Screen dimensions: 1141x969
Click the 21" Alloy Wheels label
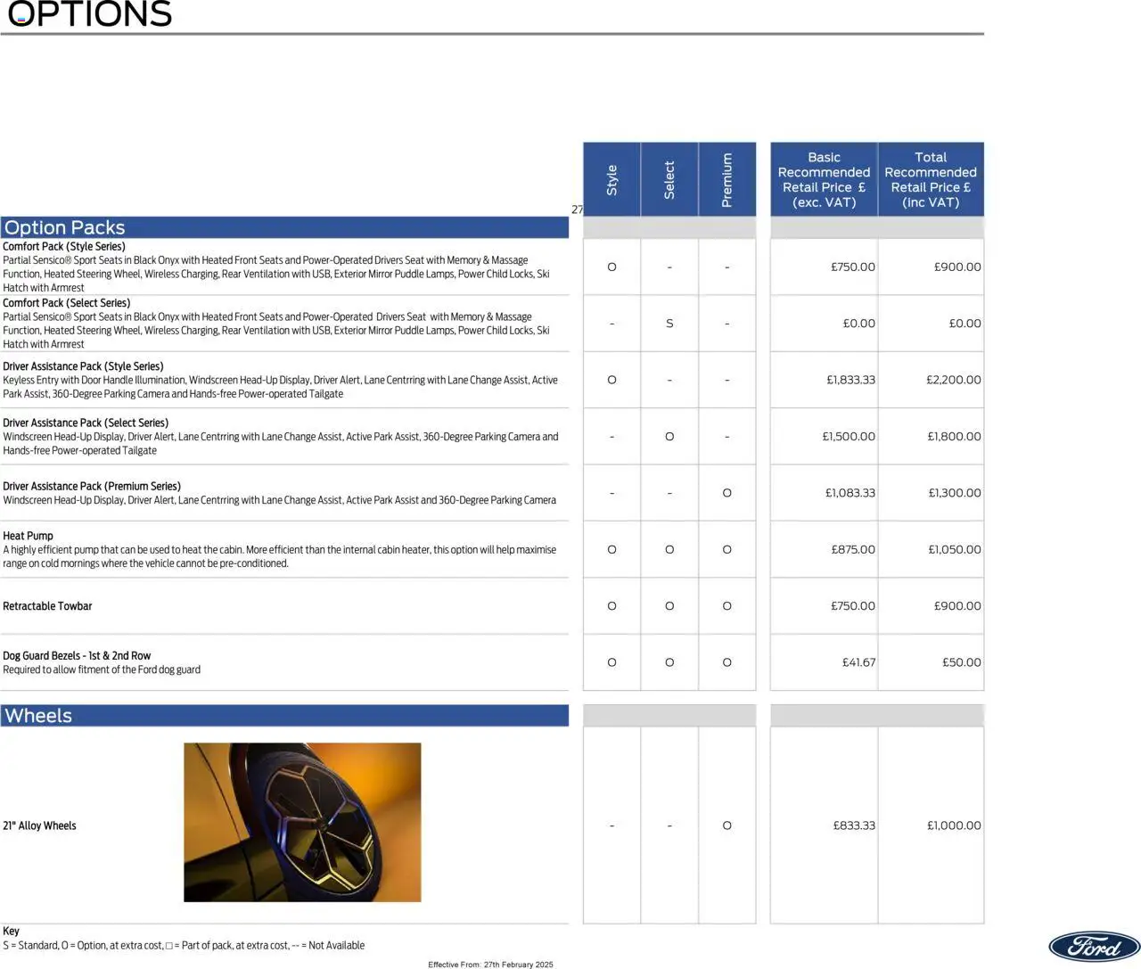pyautogui.click(x=39, y=825)
